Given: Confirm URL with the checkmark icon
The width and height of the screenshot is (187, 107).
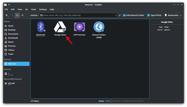Looking at the screenshot, I should point(120,15).
